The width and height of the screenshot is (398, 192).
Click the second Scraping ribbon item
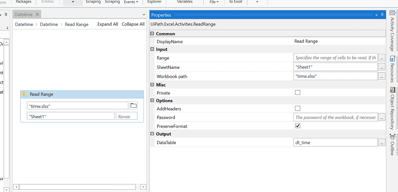(112, 2)
